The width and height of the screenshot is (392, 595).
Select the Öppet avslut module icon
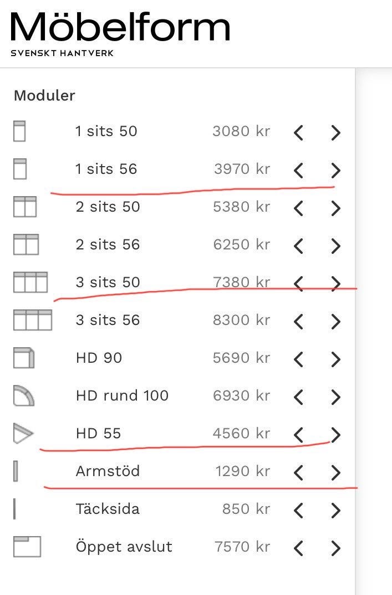(27, 547)
